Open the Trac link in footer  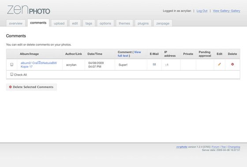[224, 147]
